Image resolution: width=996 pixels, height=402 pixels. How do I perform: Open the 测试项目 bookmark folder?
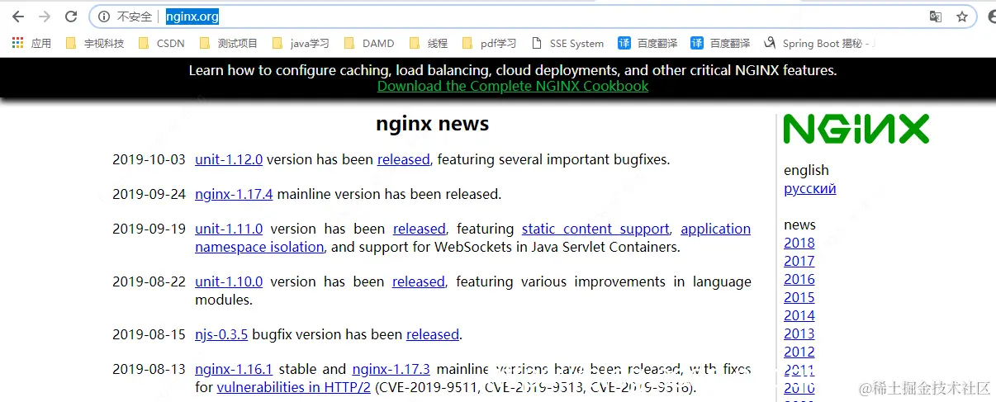pos(228,43)
